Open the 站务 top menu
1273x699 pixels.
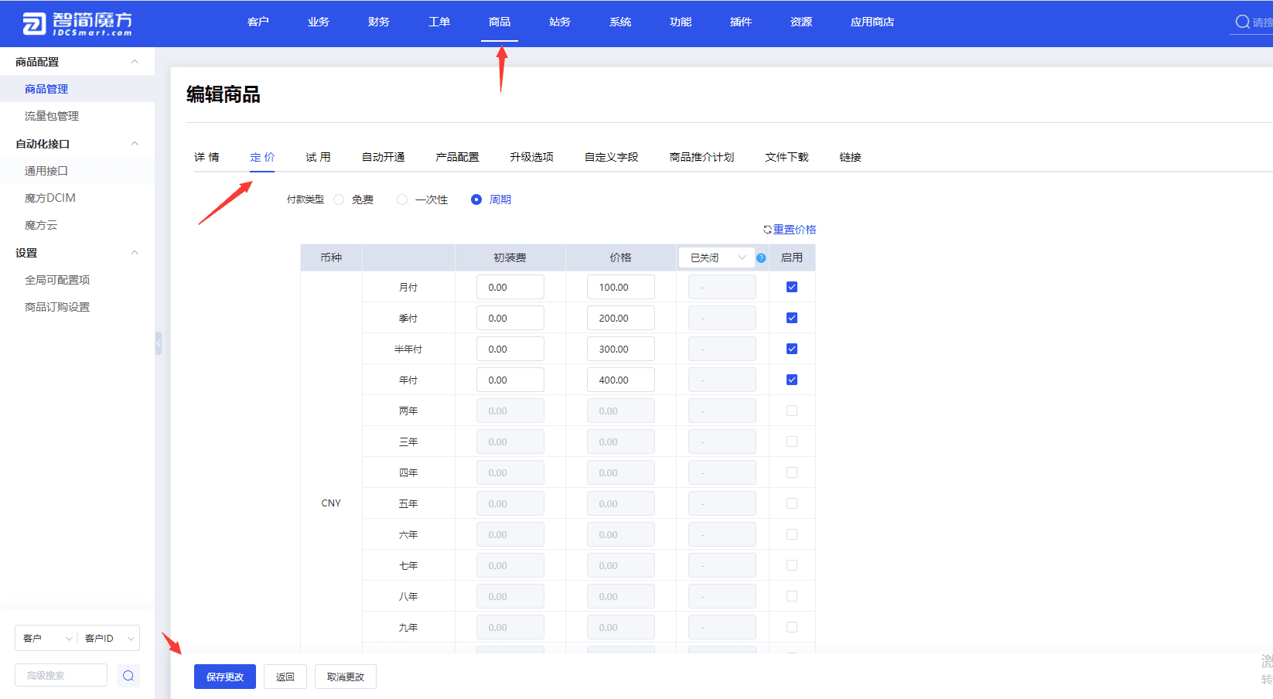pos(560,22)
